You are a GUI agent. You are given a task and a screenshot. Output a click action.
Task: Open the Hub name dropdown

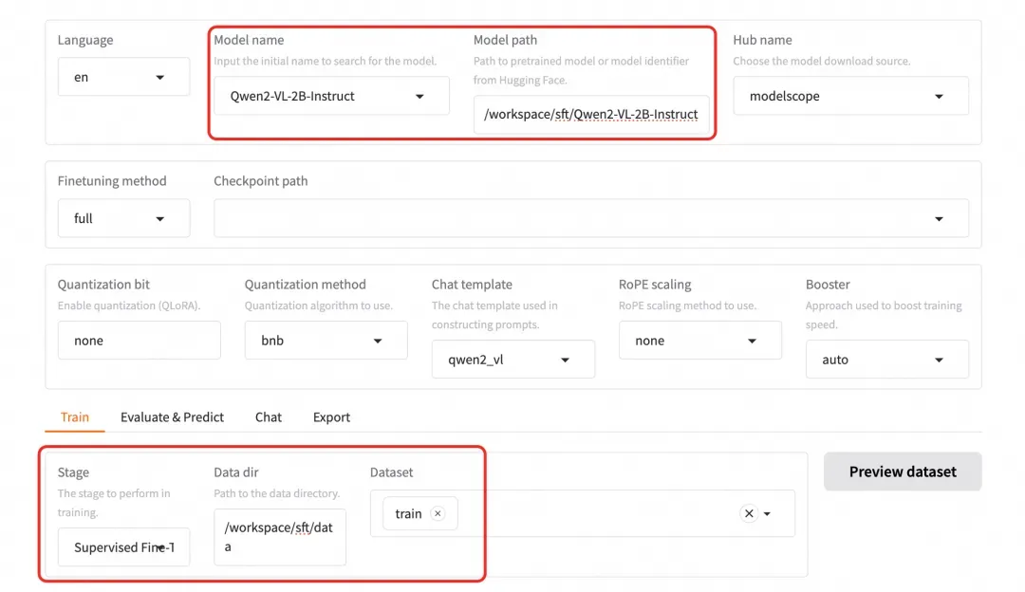coord(939,96)
